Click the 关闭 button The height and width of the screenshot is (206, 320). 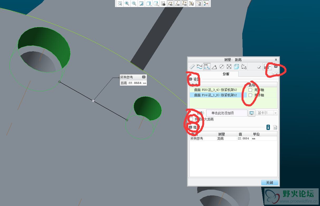pyautogui.click(x=269, y=182)
